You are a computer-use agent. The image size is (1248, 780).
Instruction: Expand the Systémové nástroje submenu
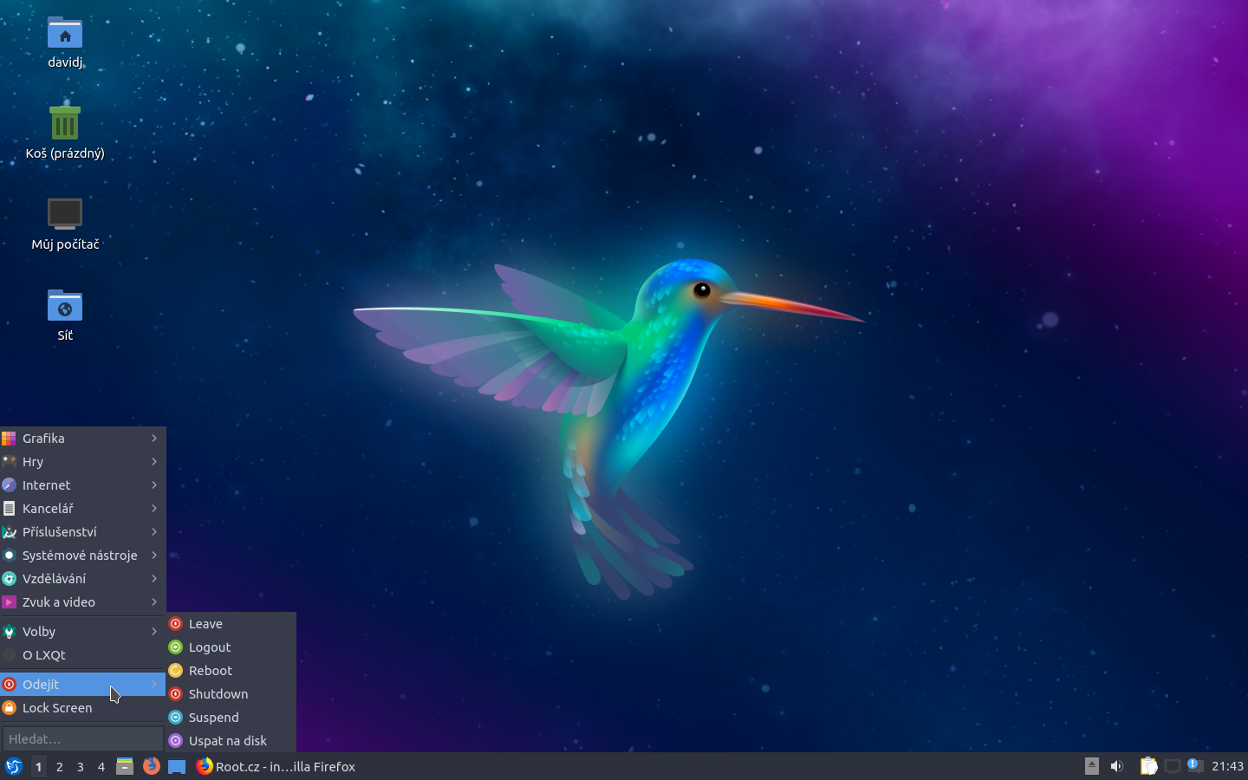point(80,556)
